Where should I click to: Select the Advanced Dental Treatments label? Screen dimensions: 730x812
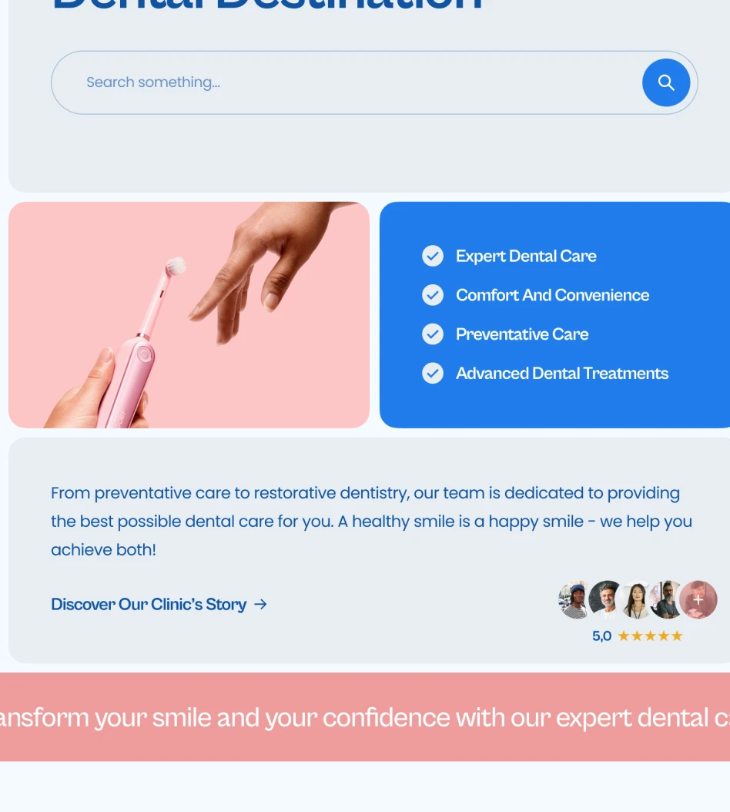pos(561,374)
